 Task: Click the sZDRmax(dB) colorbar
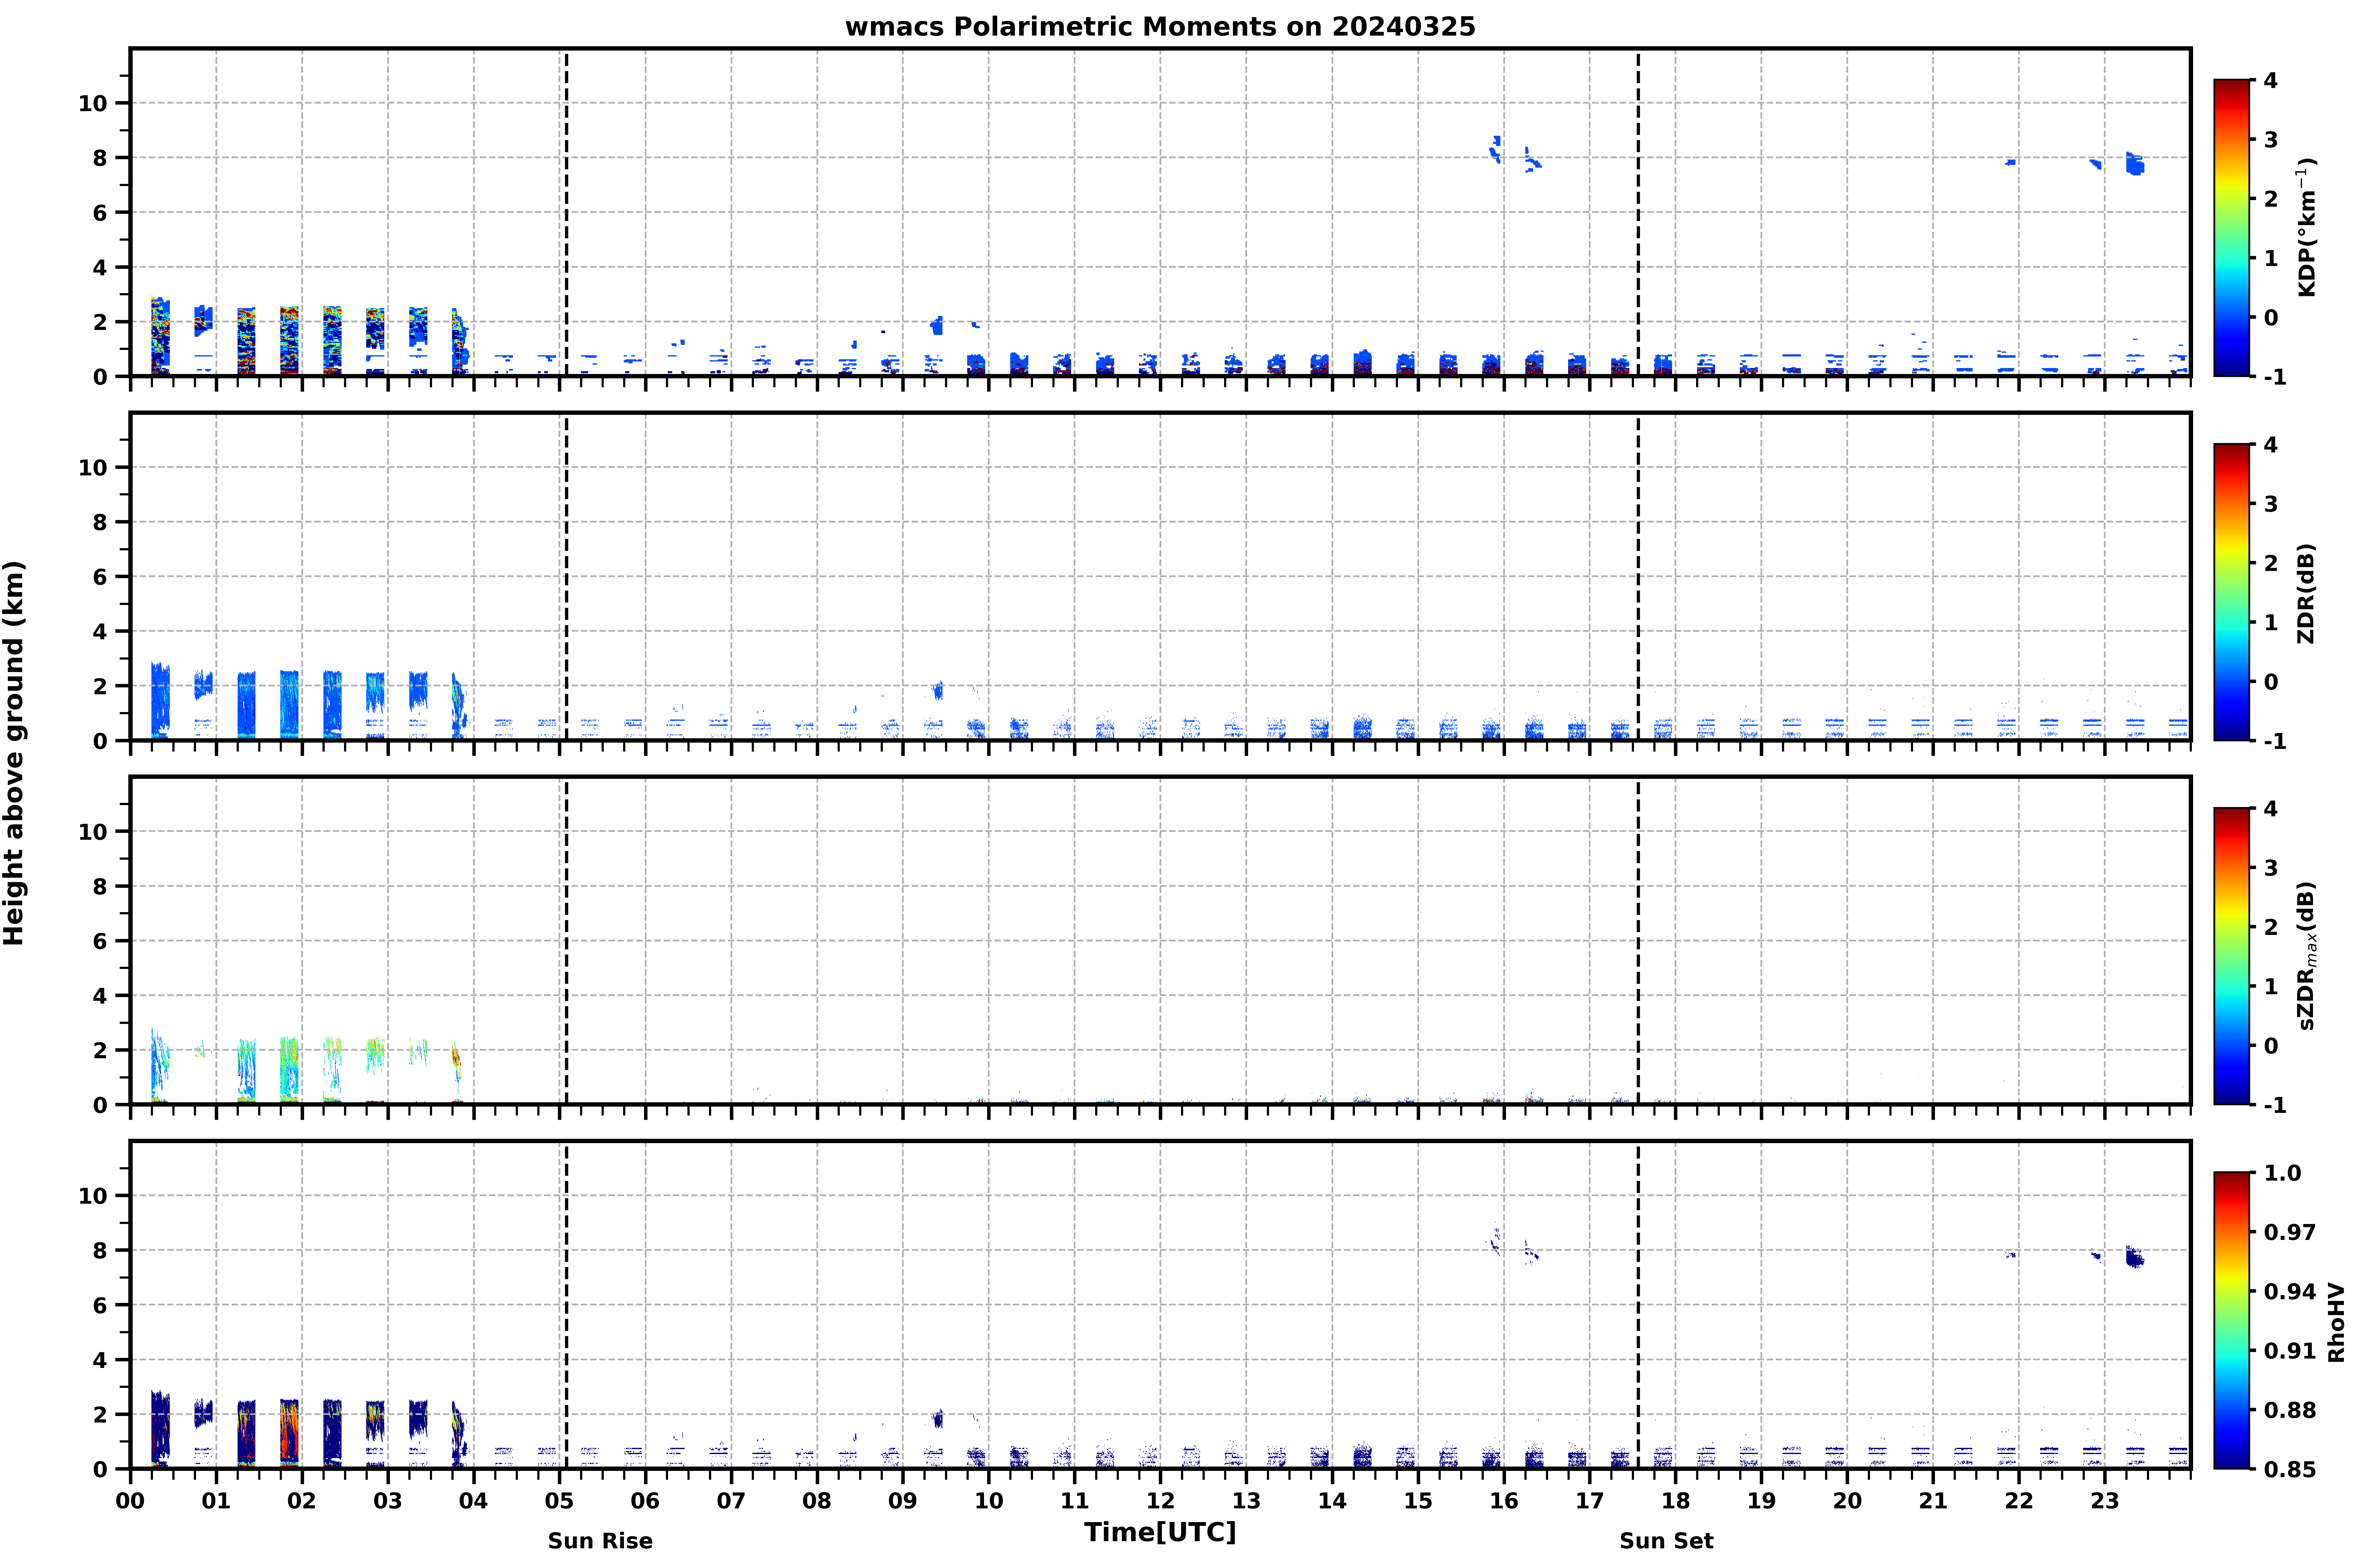click(x=2231, y=956)
